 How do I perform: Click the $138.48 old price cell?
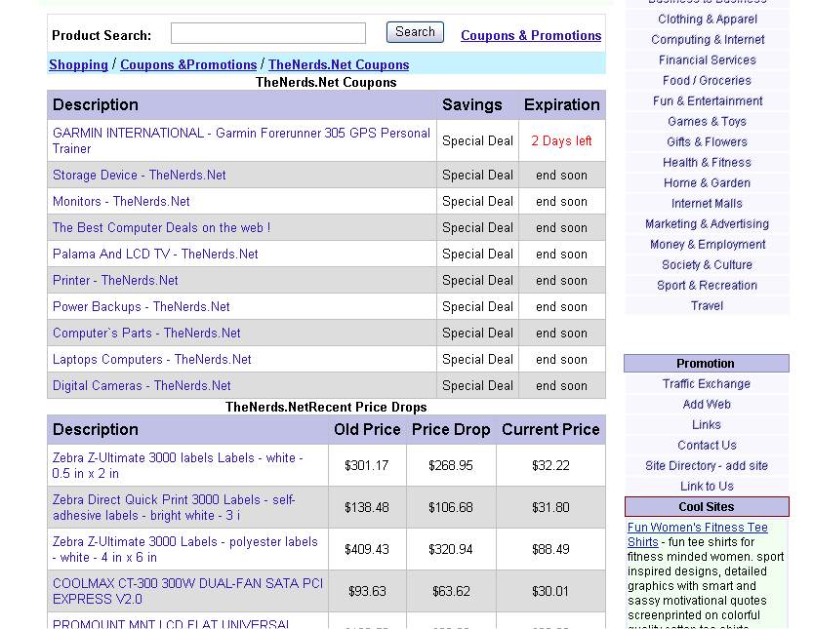coord(367,508)
